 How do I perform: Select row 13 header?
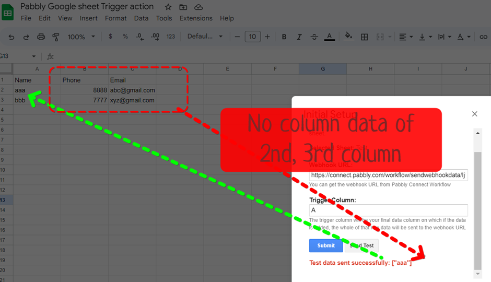click(x=6, y=200)
